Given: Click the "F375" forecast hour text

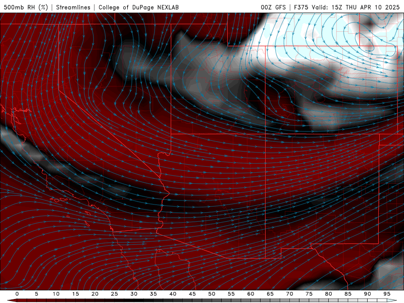Looking at the screenshot, I should click(x=301, y=7).
